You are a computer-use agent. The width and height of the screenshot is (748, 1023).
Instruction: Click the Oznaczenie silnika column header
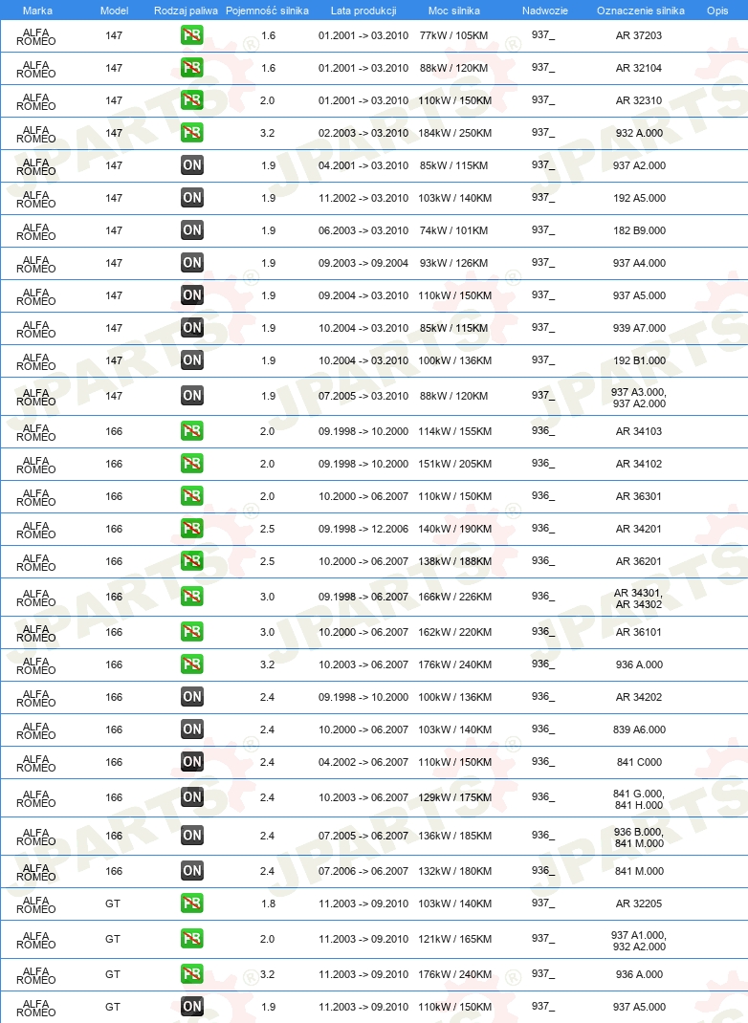[641, 11]
